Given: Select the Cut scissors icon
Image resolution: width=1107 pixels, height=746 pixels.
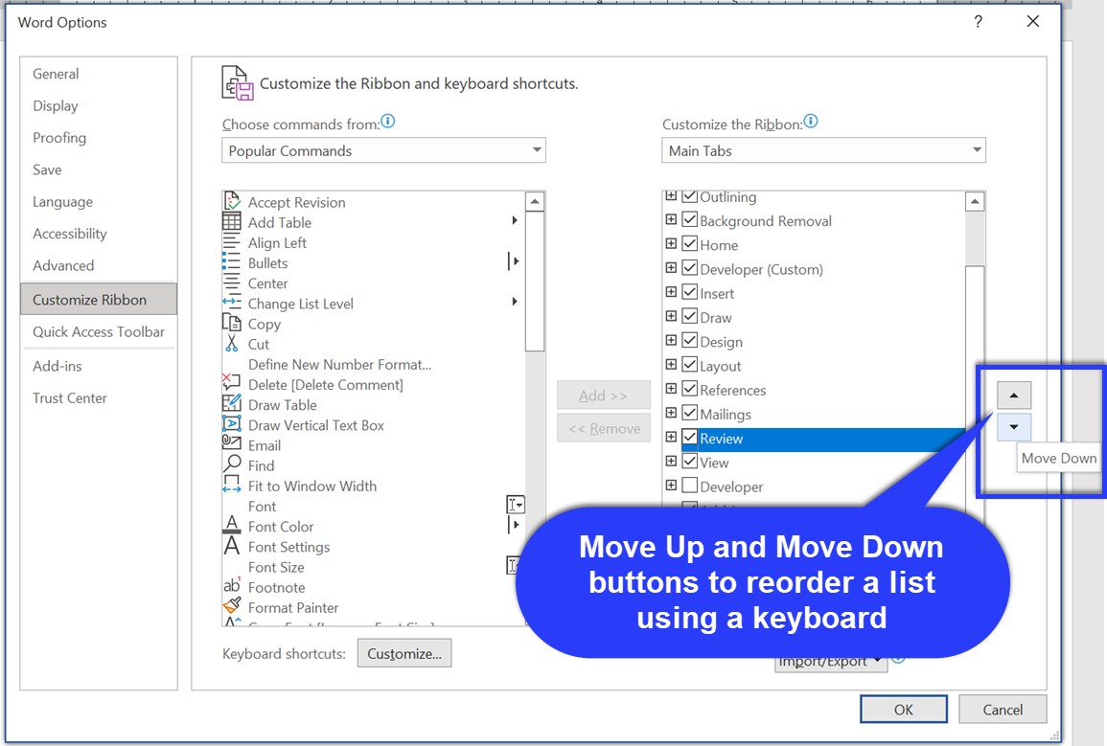Looking at the screenshot, I should [232, 344].
